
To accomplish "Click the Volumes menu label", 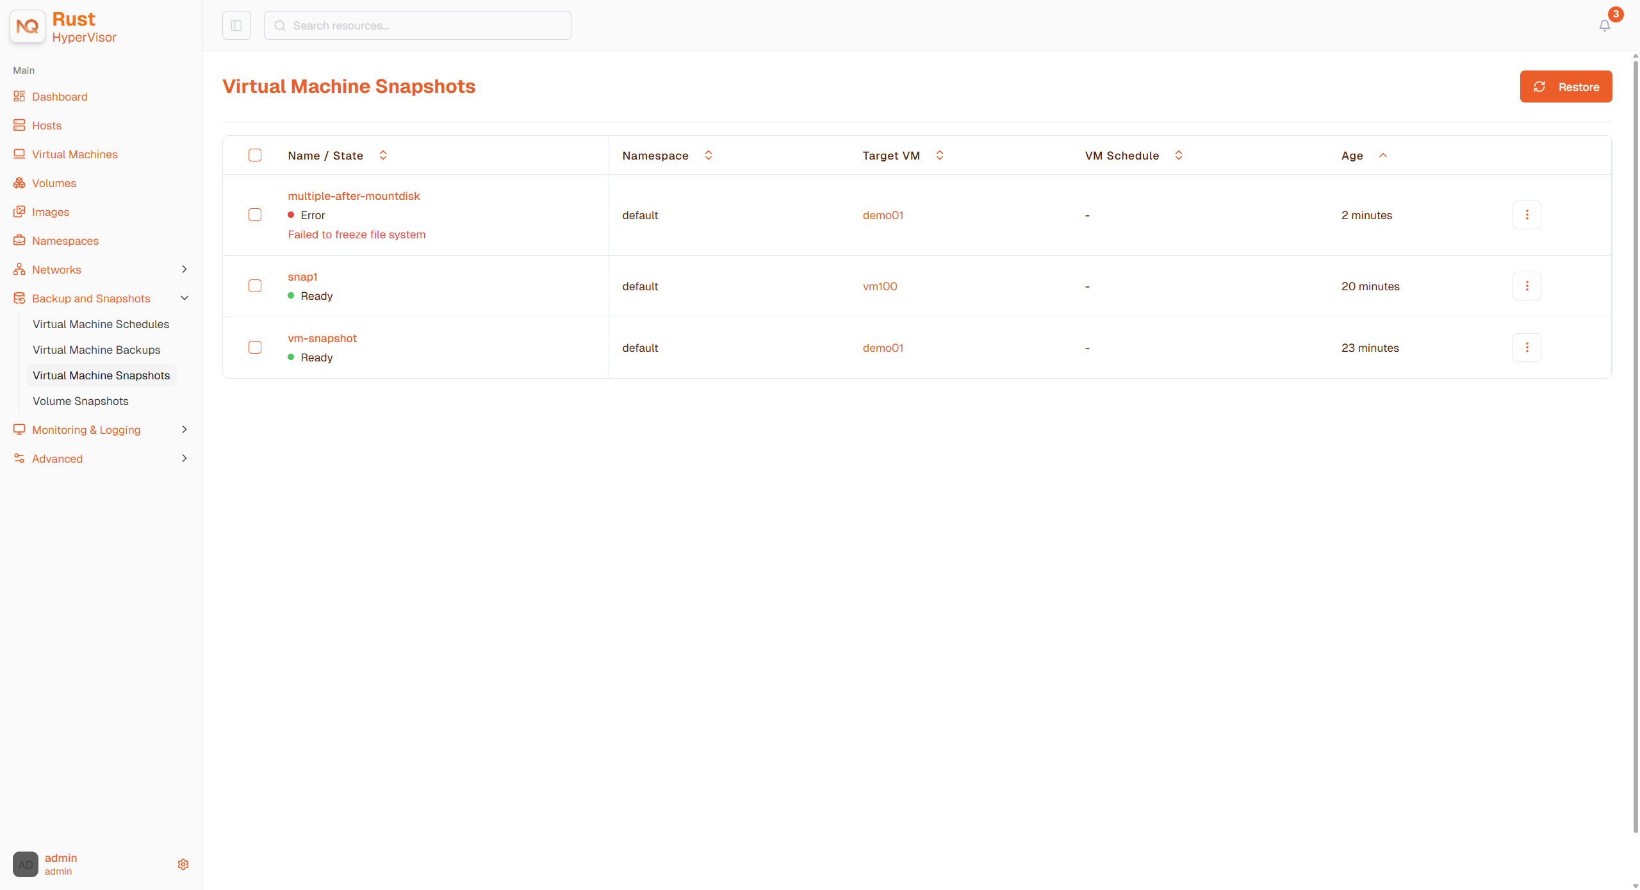I will click(54, 183).
